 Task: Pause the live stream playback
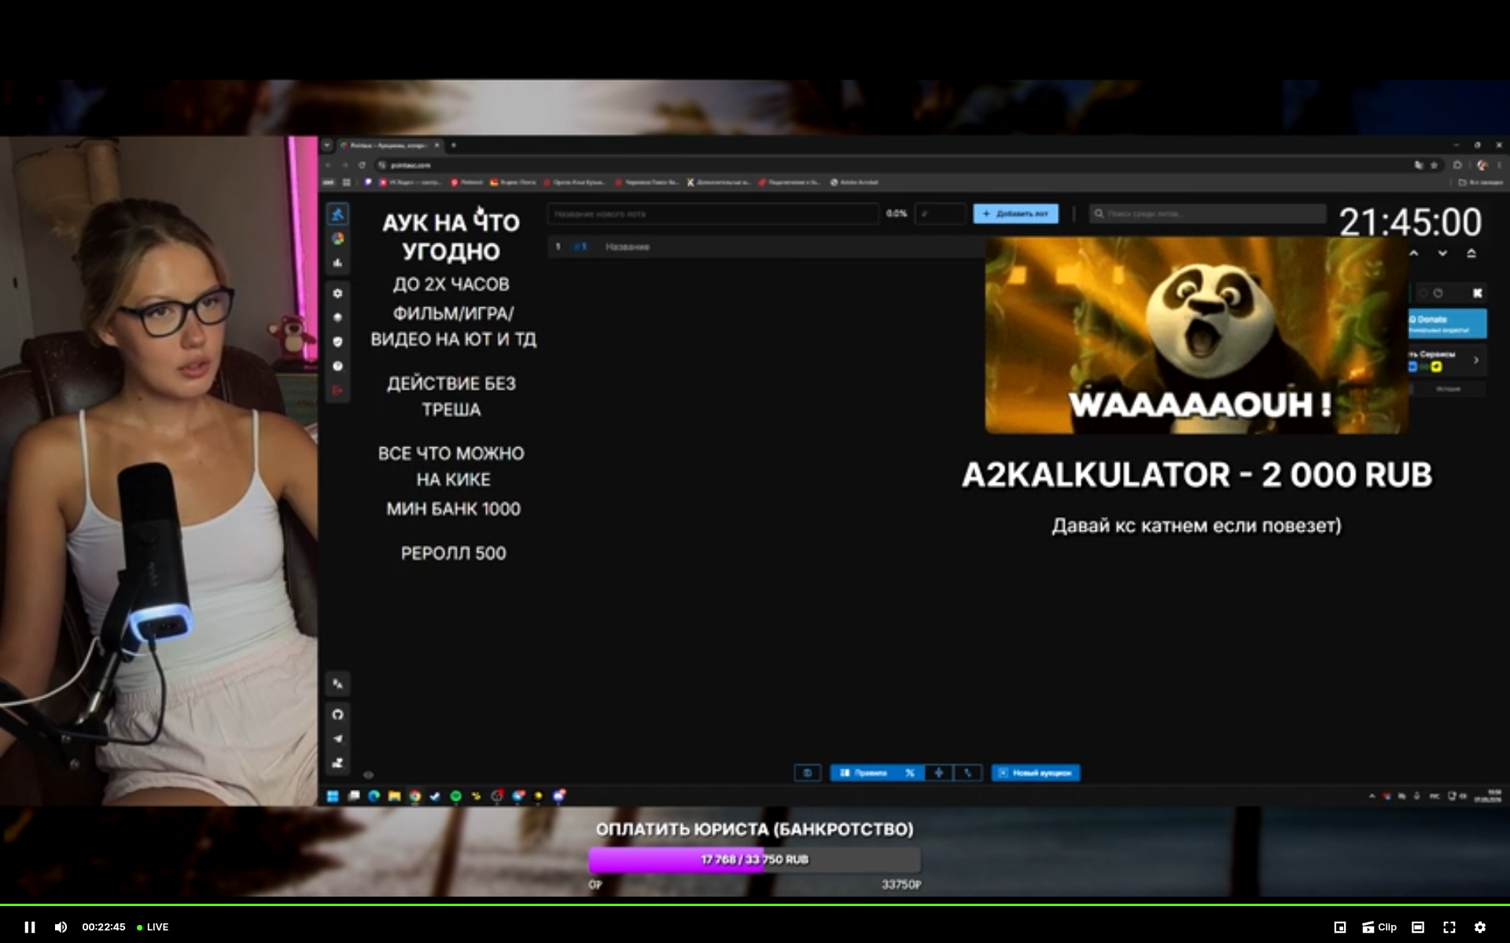tap(30, 927)
